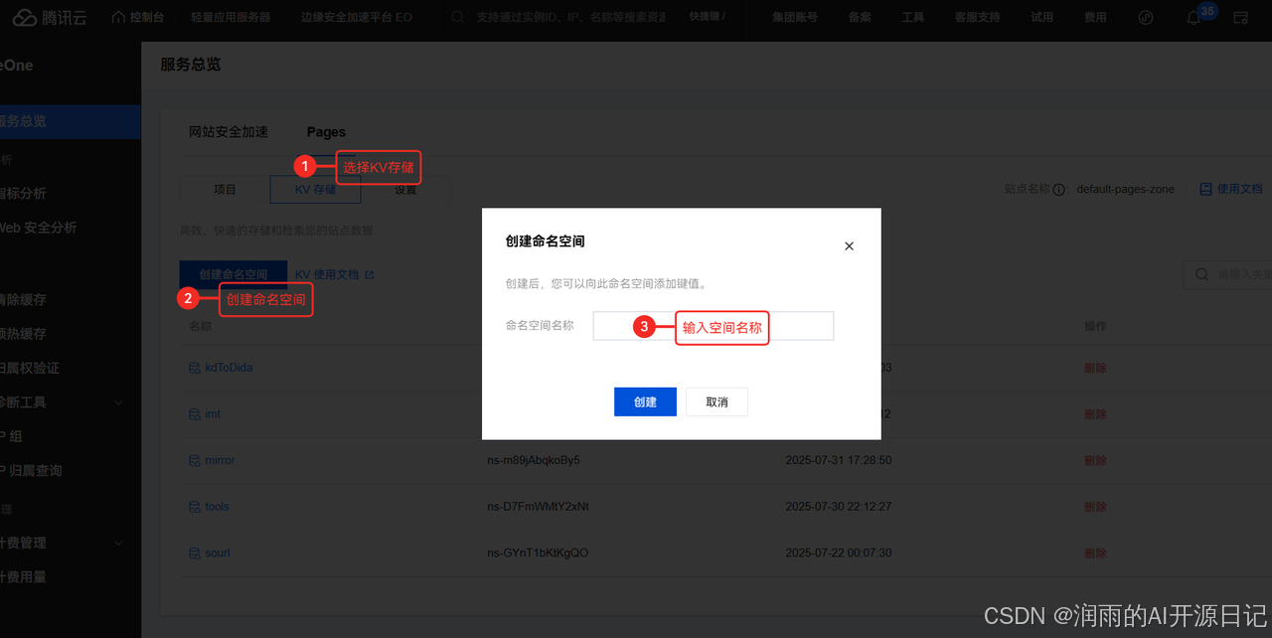This screenshot has width=1272, height=638.
Task: Click the cost center icon at top right
Action: point(1095,17)
